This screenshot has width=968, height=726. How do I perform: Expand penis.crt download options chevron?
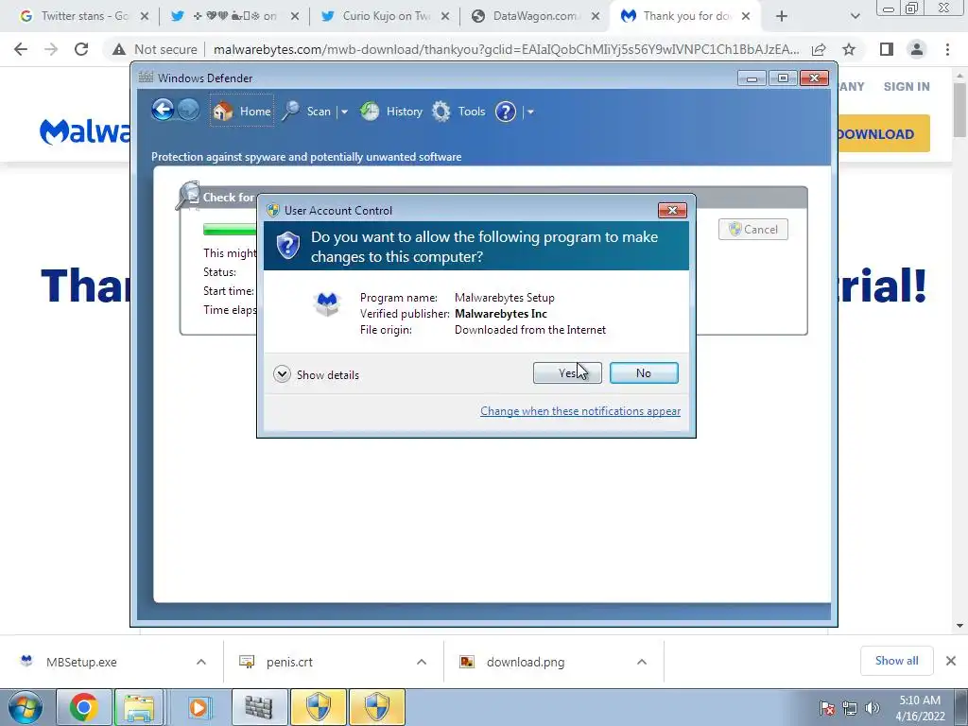point(422,662)
